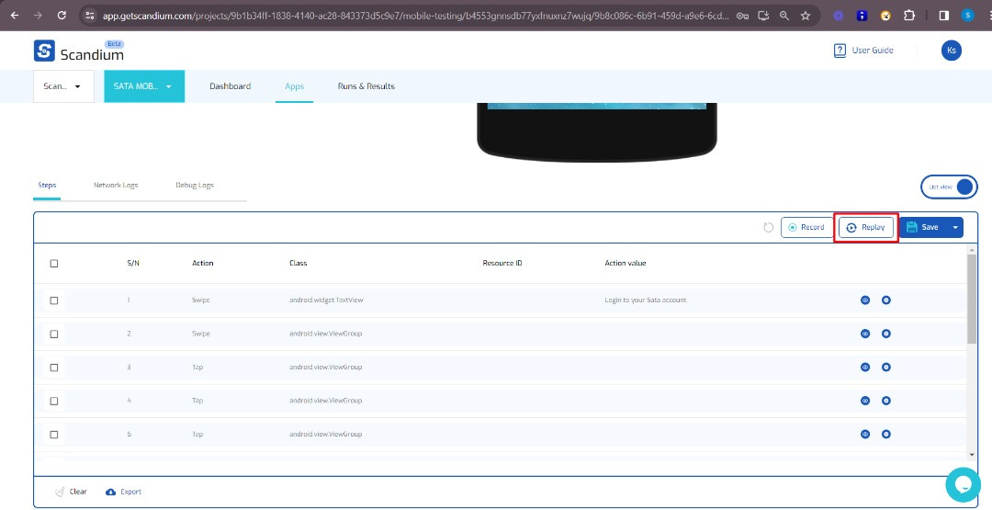Check the checkbox for step 1
992x510 pixels.
point(54,300)
